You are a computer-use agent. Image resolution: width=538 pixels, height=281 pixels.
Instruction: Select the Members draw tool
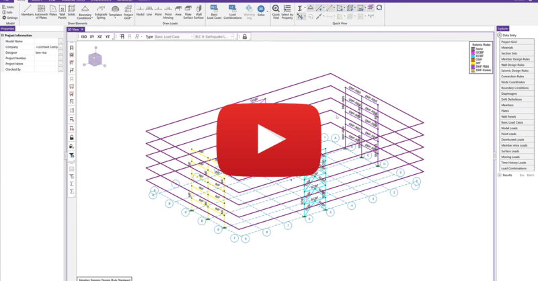pyautogui.click(x=28, y=10)
